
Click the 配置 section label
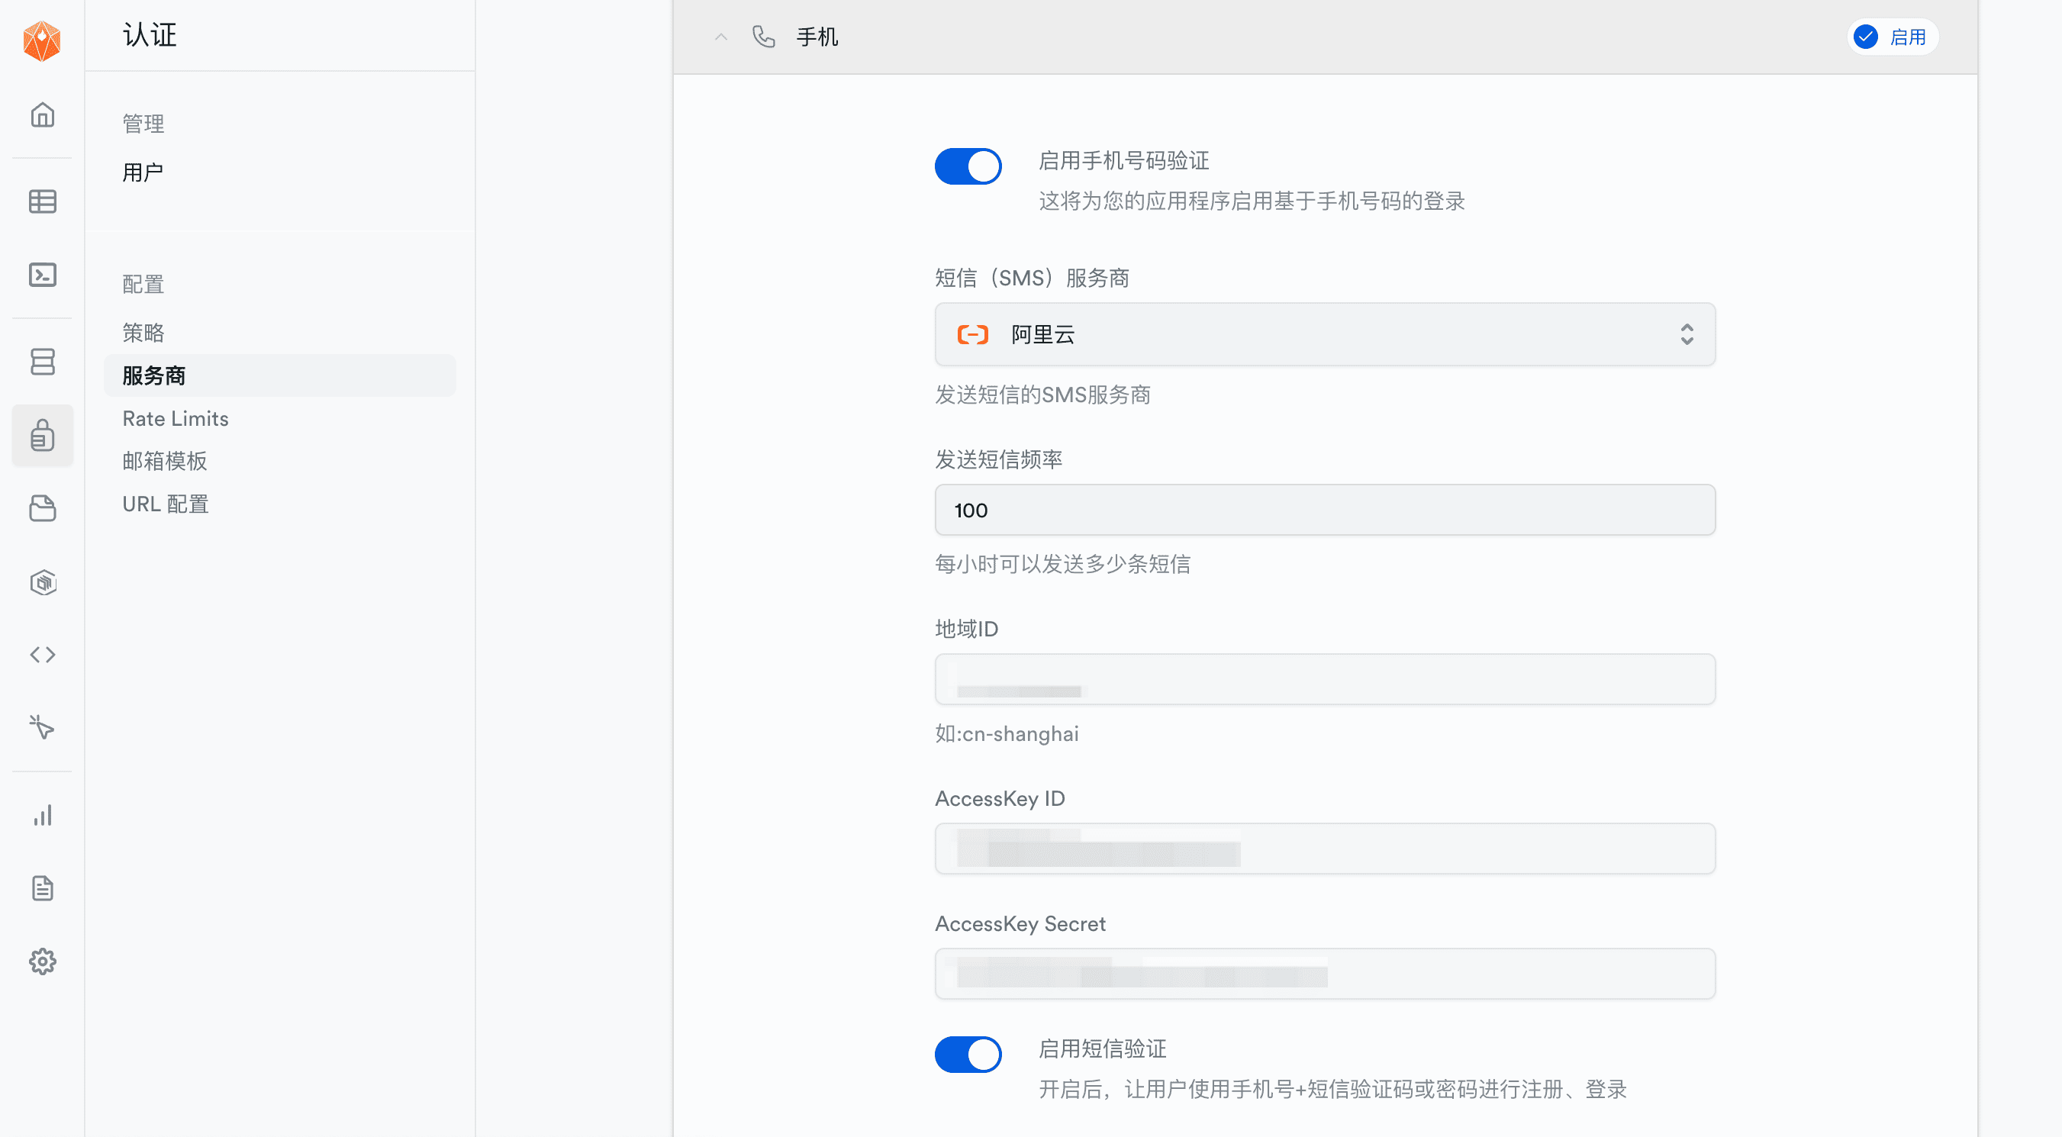[x=143, y=284]
